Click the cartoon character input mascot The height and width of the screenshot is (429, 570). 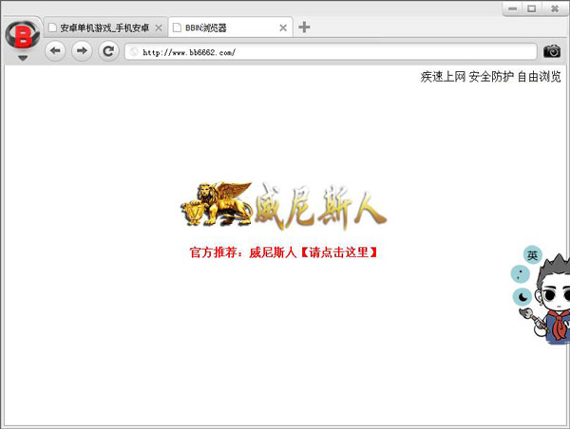(551, 301)
